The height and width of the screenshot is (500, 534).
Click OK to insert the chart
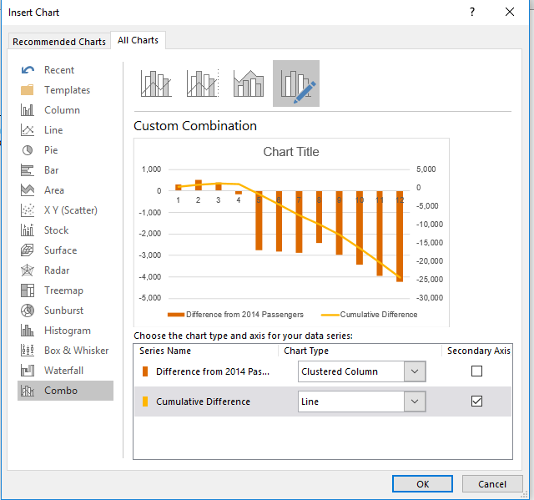coord(423,484)
